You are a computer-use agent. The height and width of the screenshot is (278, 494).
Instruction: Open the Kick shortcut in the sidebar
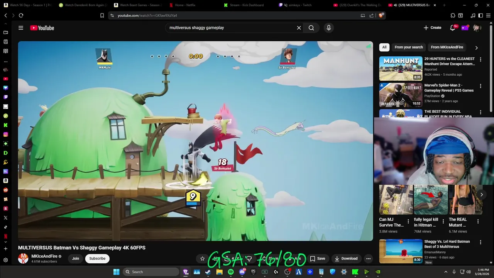click(5, 125)
